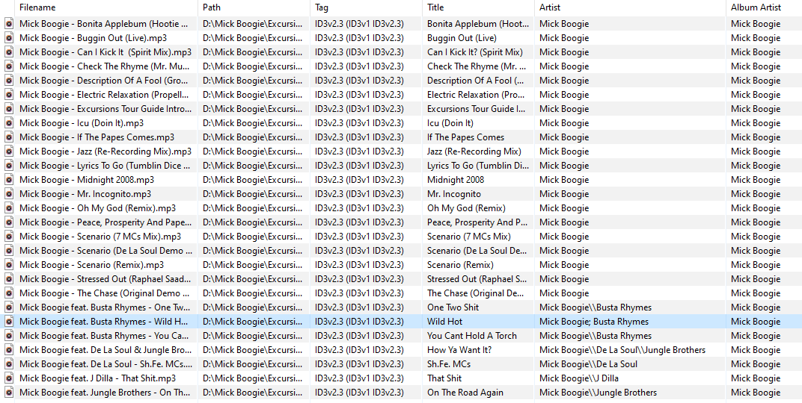The width and height of the screenshot is (802, 403).
Task: Click artist cell 'Mick Boogie\\Jungle Brothers'
Action: (x=598, y=393)
